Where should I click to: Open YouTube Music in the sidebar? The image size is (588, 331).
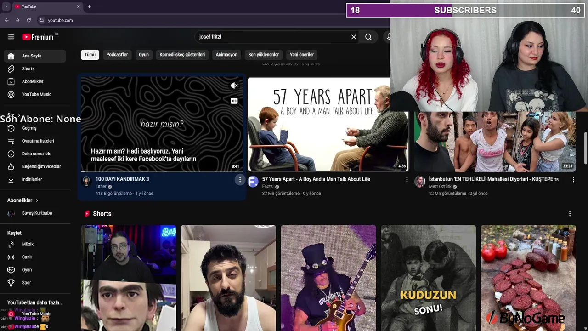point(35,94)
